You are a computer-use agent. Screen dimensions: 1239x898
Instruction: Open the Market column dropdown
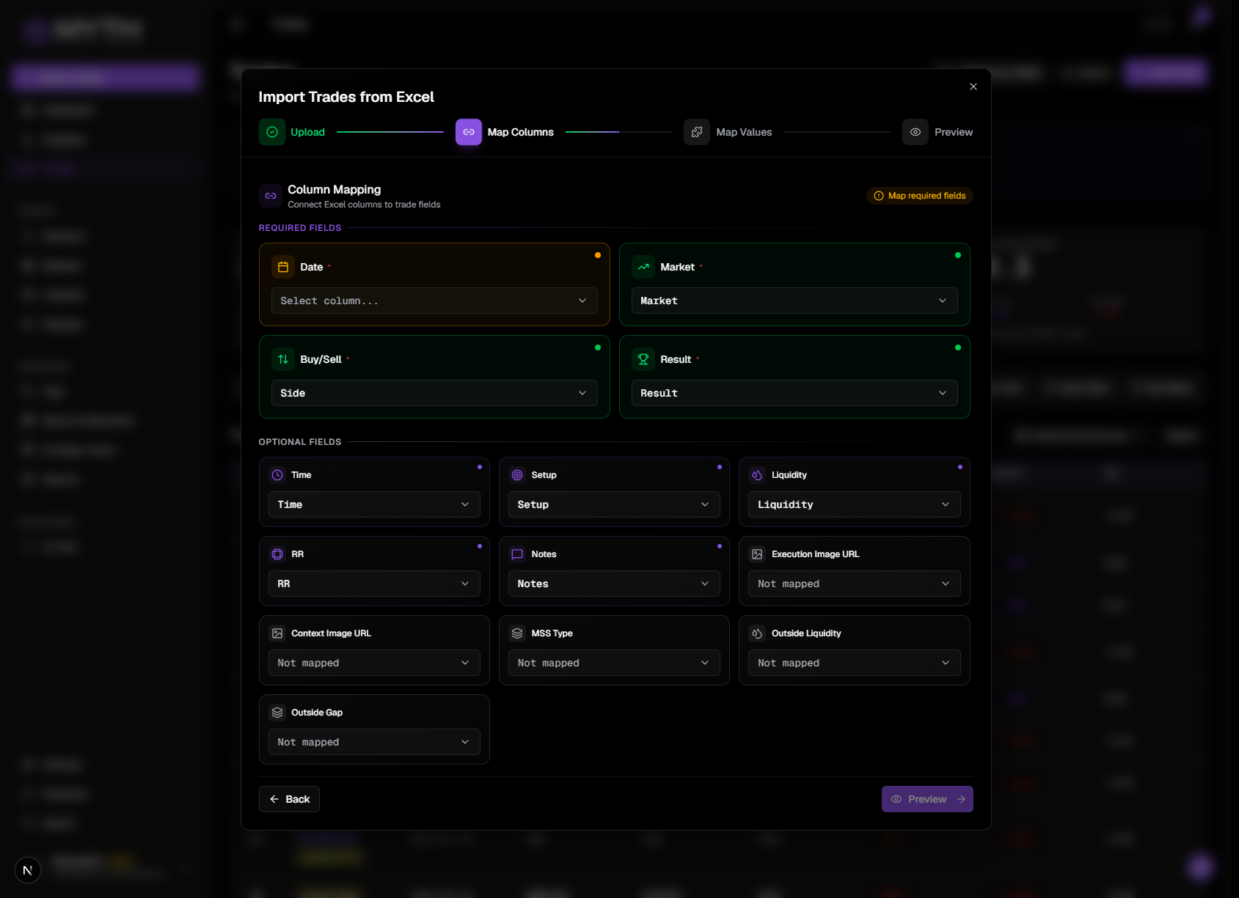point(794,301)
